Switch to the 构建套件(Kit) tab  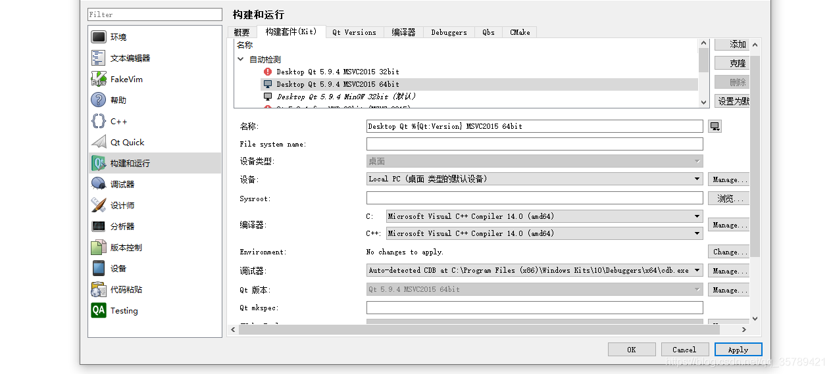click(291, 32)
